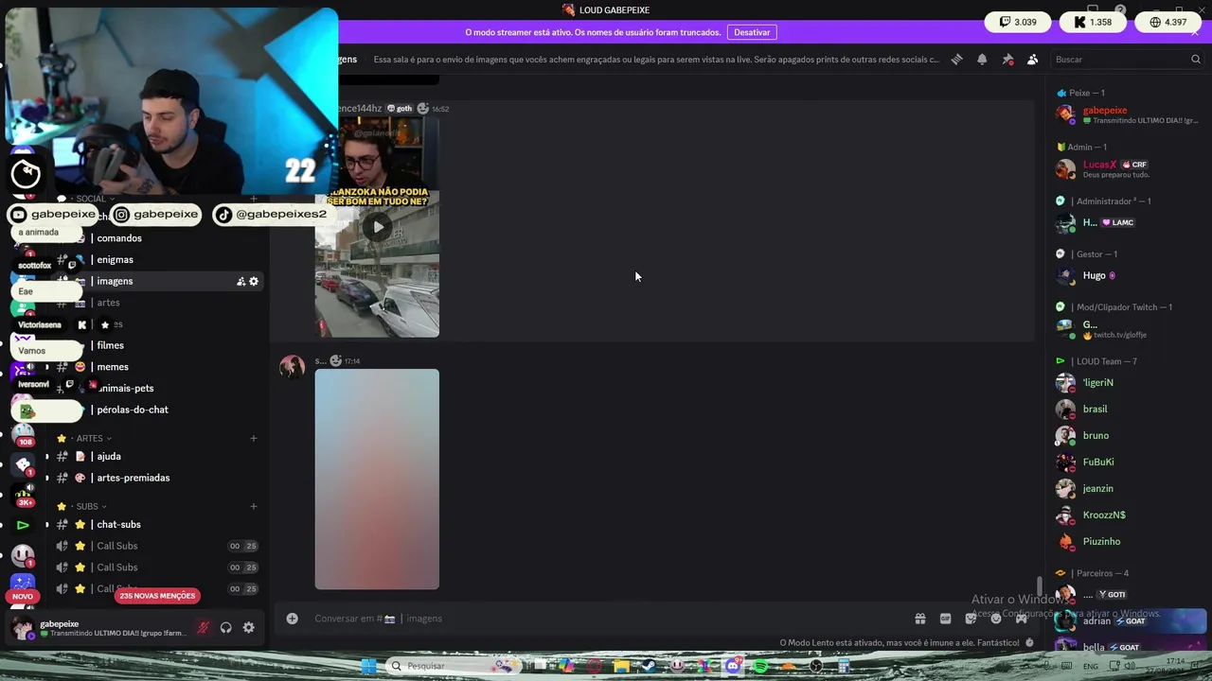Click the invite people icon on imagens channel
Image resolution: width=1212 pixels, height=681 pixels.
[x=241, y=282]
